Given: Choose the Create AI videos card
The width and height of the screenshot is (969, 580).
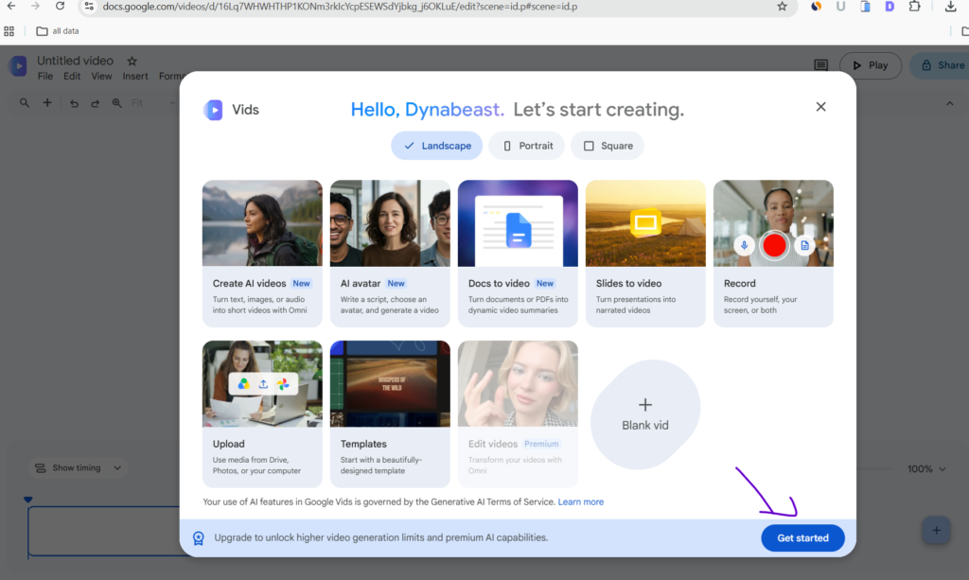Looking at the screenshot, I should 262,254.
